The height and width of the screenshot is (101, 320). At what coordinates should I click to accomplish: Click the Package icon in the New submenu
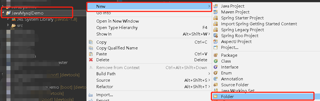pyautogui.click(x=216, y=55)
